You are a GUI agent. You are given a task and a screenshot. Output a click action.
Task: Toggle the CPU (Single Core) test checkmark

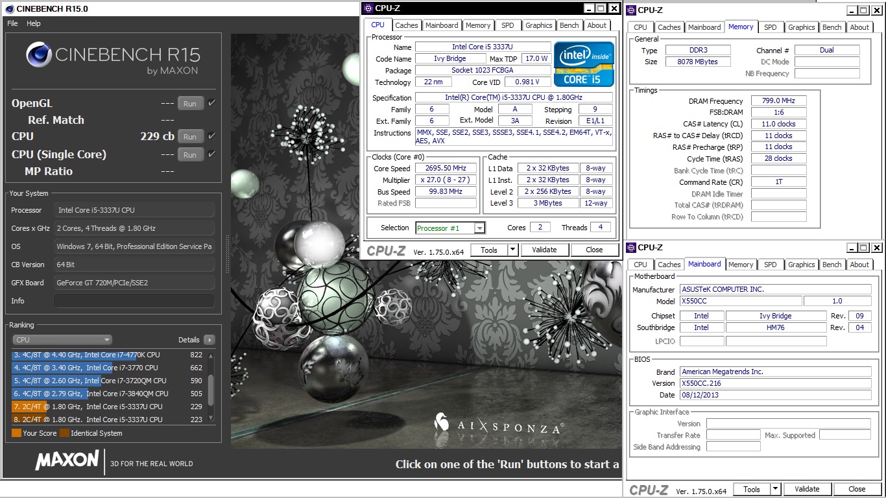(x=211, y=154)
